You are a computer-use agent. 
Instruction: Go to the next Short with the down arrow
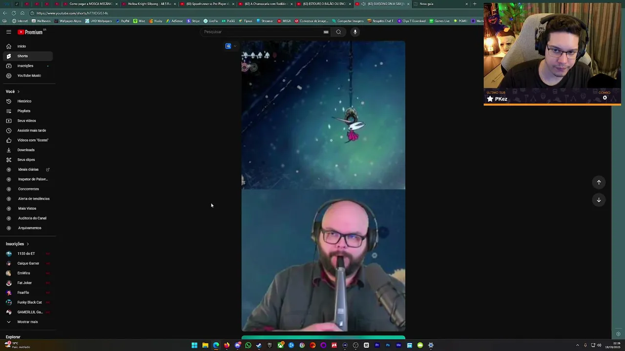[599, 200]
